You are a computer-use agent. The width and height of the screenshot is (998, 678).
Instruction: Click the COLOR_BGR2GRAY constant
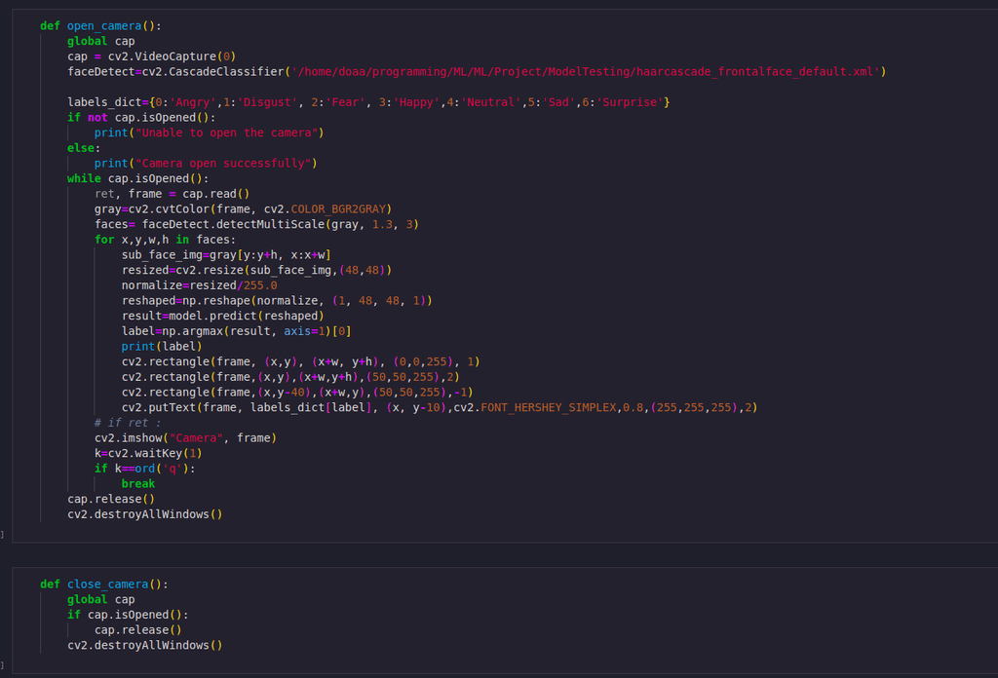click(338, 209)
